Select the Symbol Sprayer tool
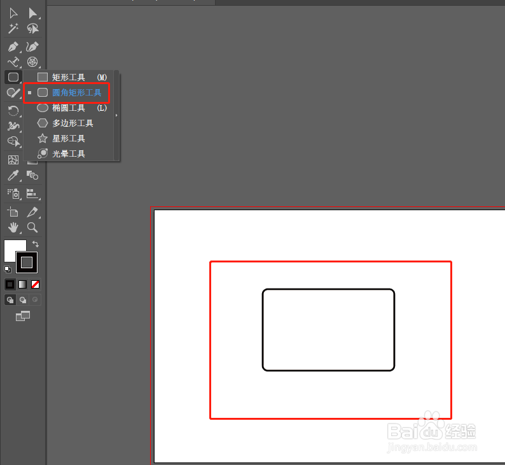Screen dimensions: 505x465 pyautogui.click(x=13, y=194)
